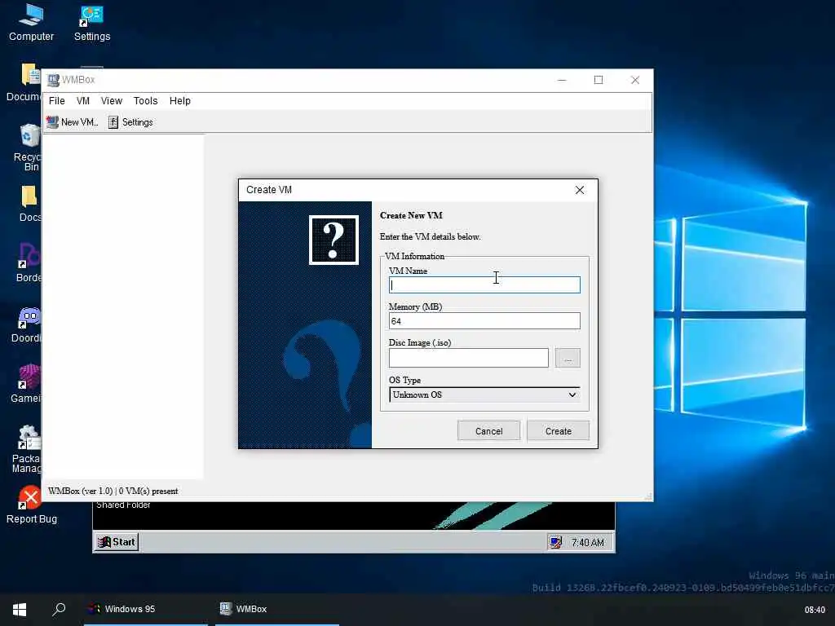Click the status bar text "WMBox (ver 1.0) | 0 VM(s) present"
This screenshot has width=835, height=626.
(x=113, y=491)
